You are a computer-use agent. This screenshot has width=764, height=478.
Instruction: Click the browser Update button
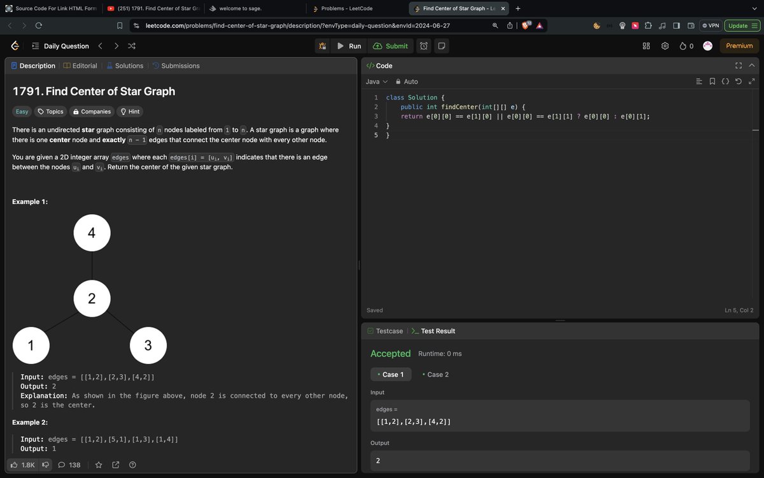coord(742,25)
